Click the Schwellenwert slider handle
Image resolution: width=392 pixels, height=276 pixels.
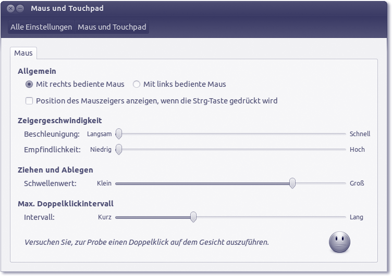[x=292, y=183]
